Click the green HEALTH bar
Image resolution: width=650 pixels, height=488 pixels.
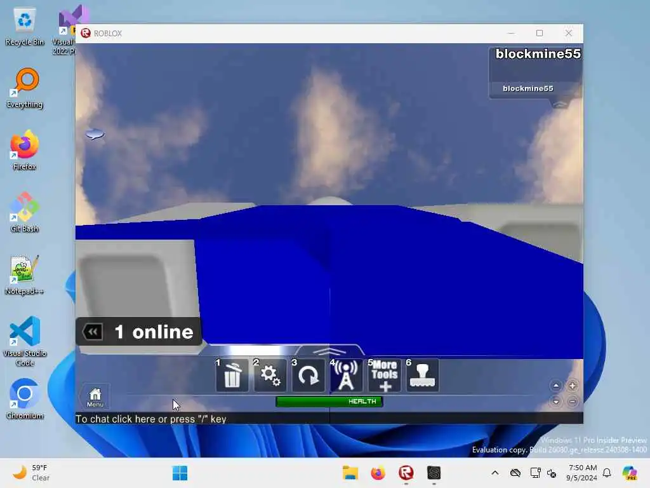[329, 402]
